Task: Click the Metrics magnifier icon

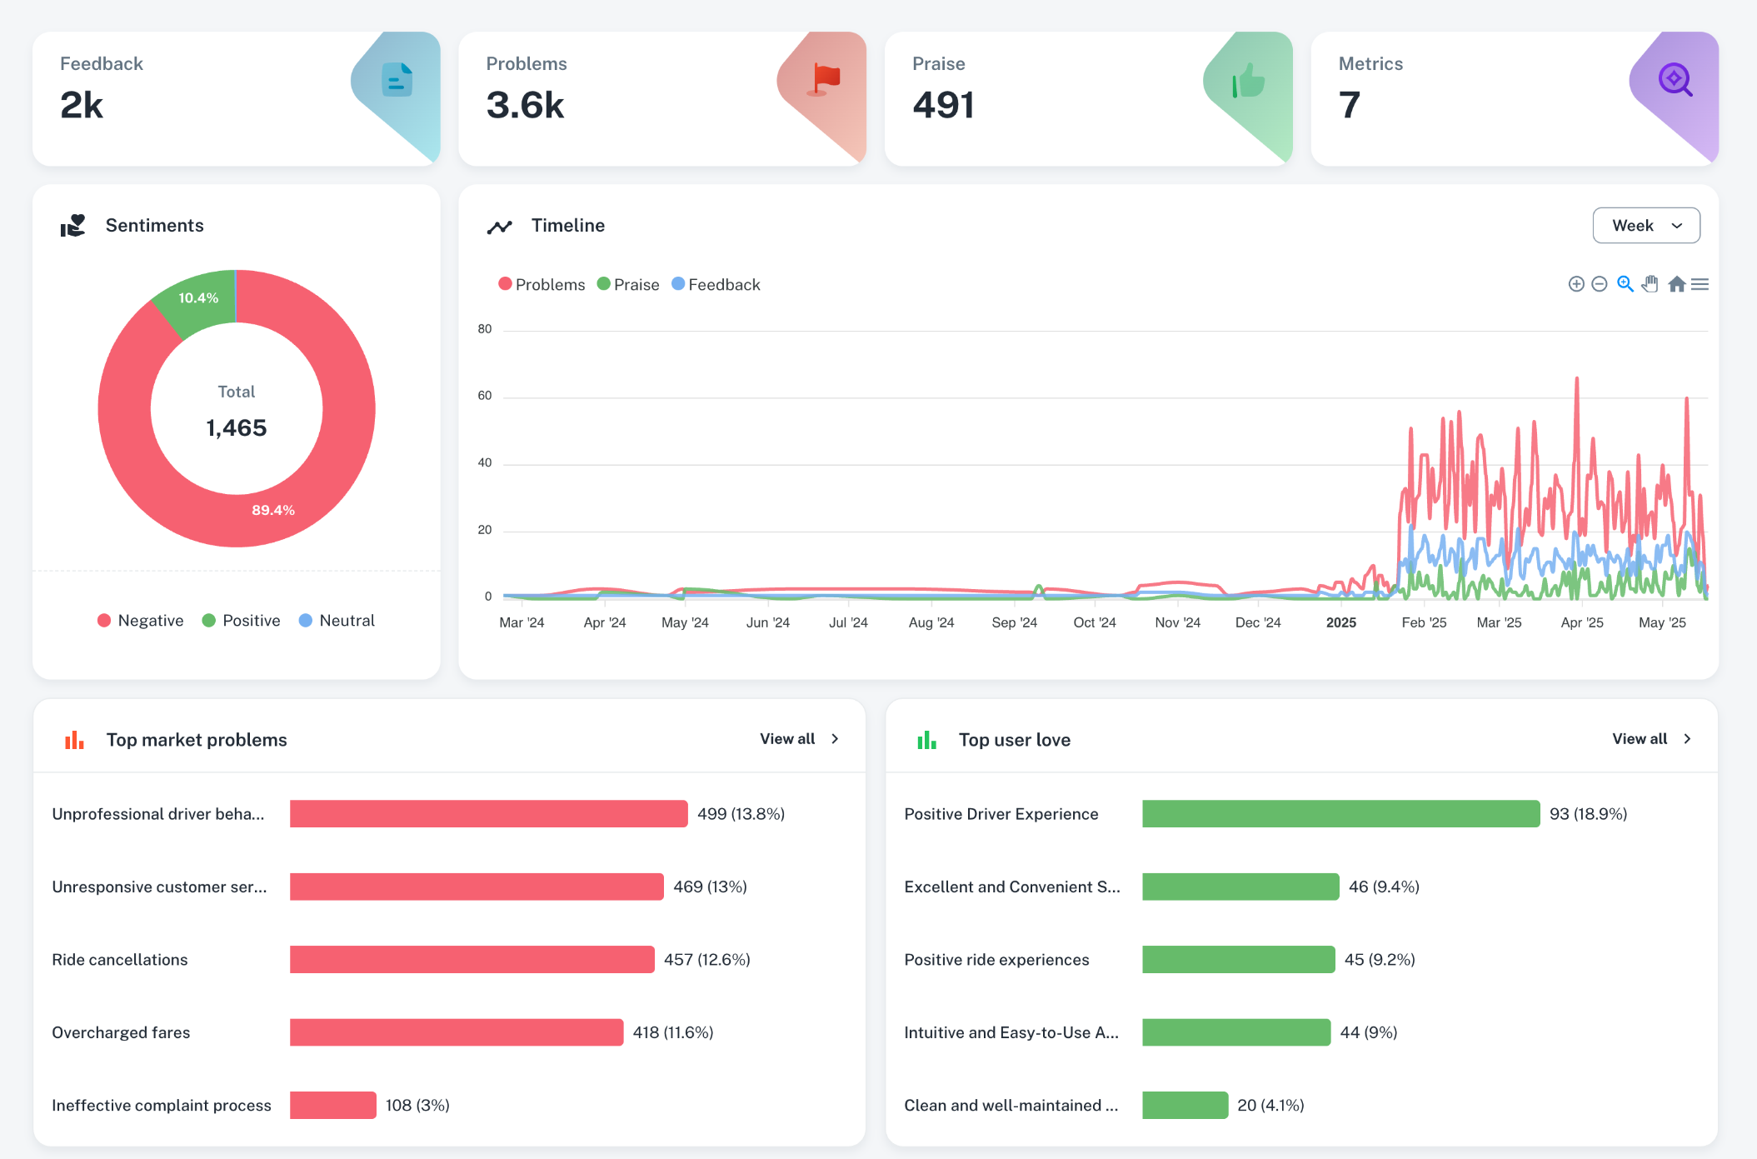Action: tap(1675, 80)
